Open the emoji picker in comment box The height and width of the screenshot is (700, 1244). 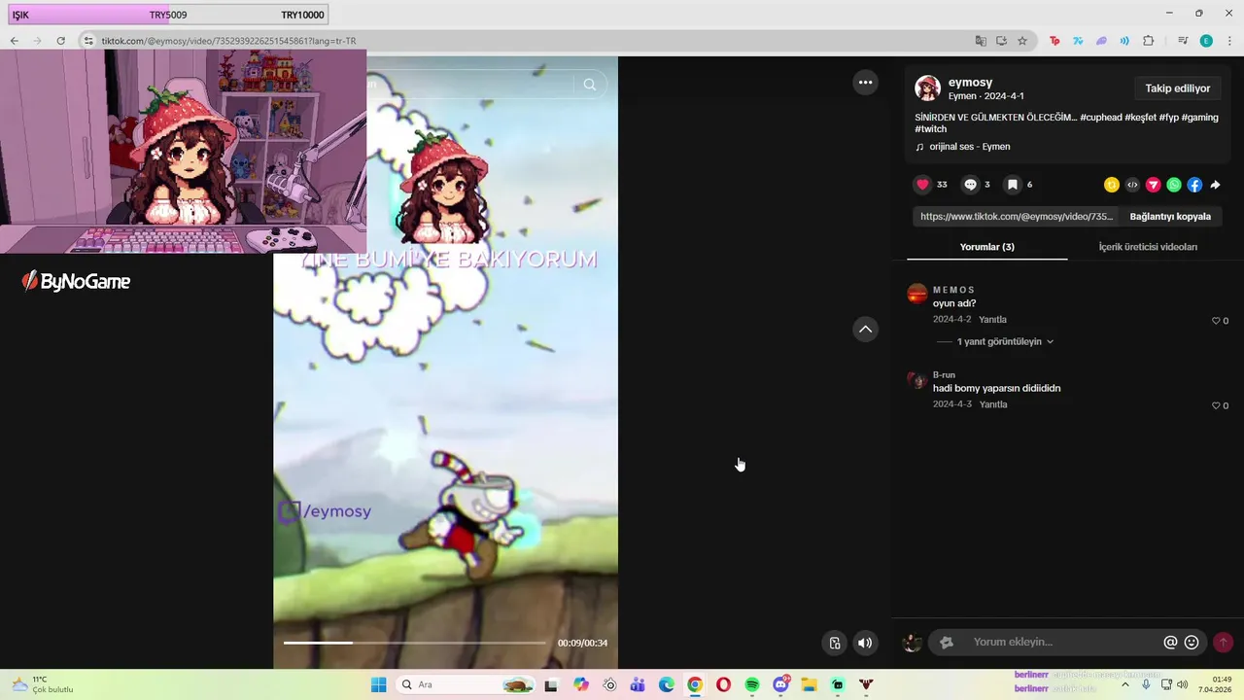(x=1192, y=643)
